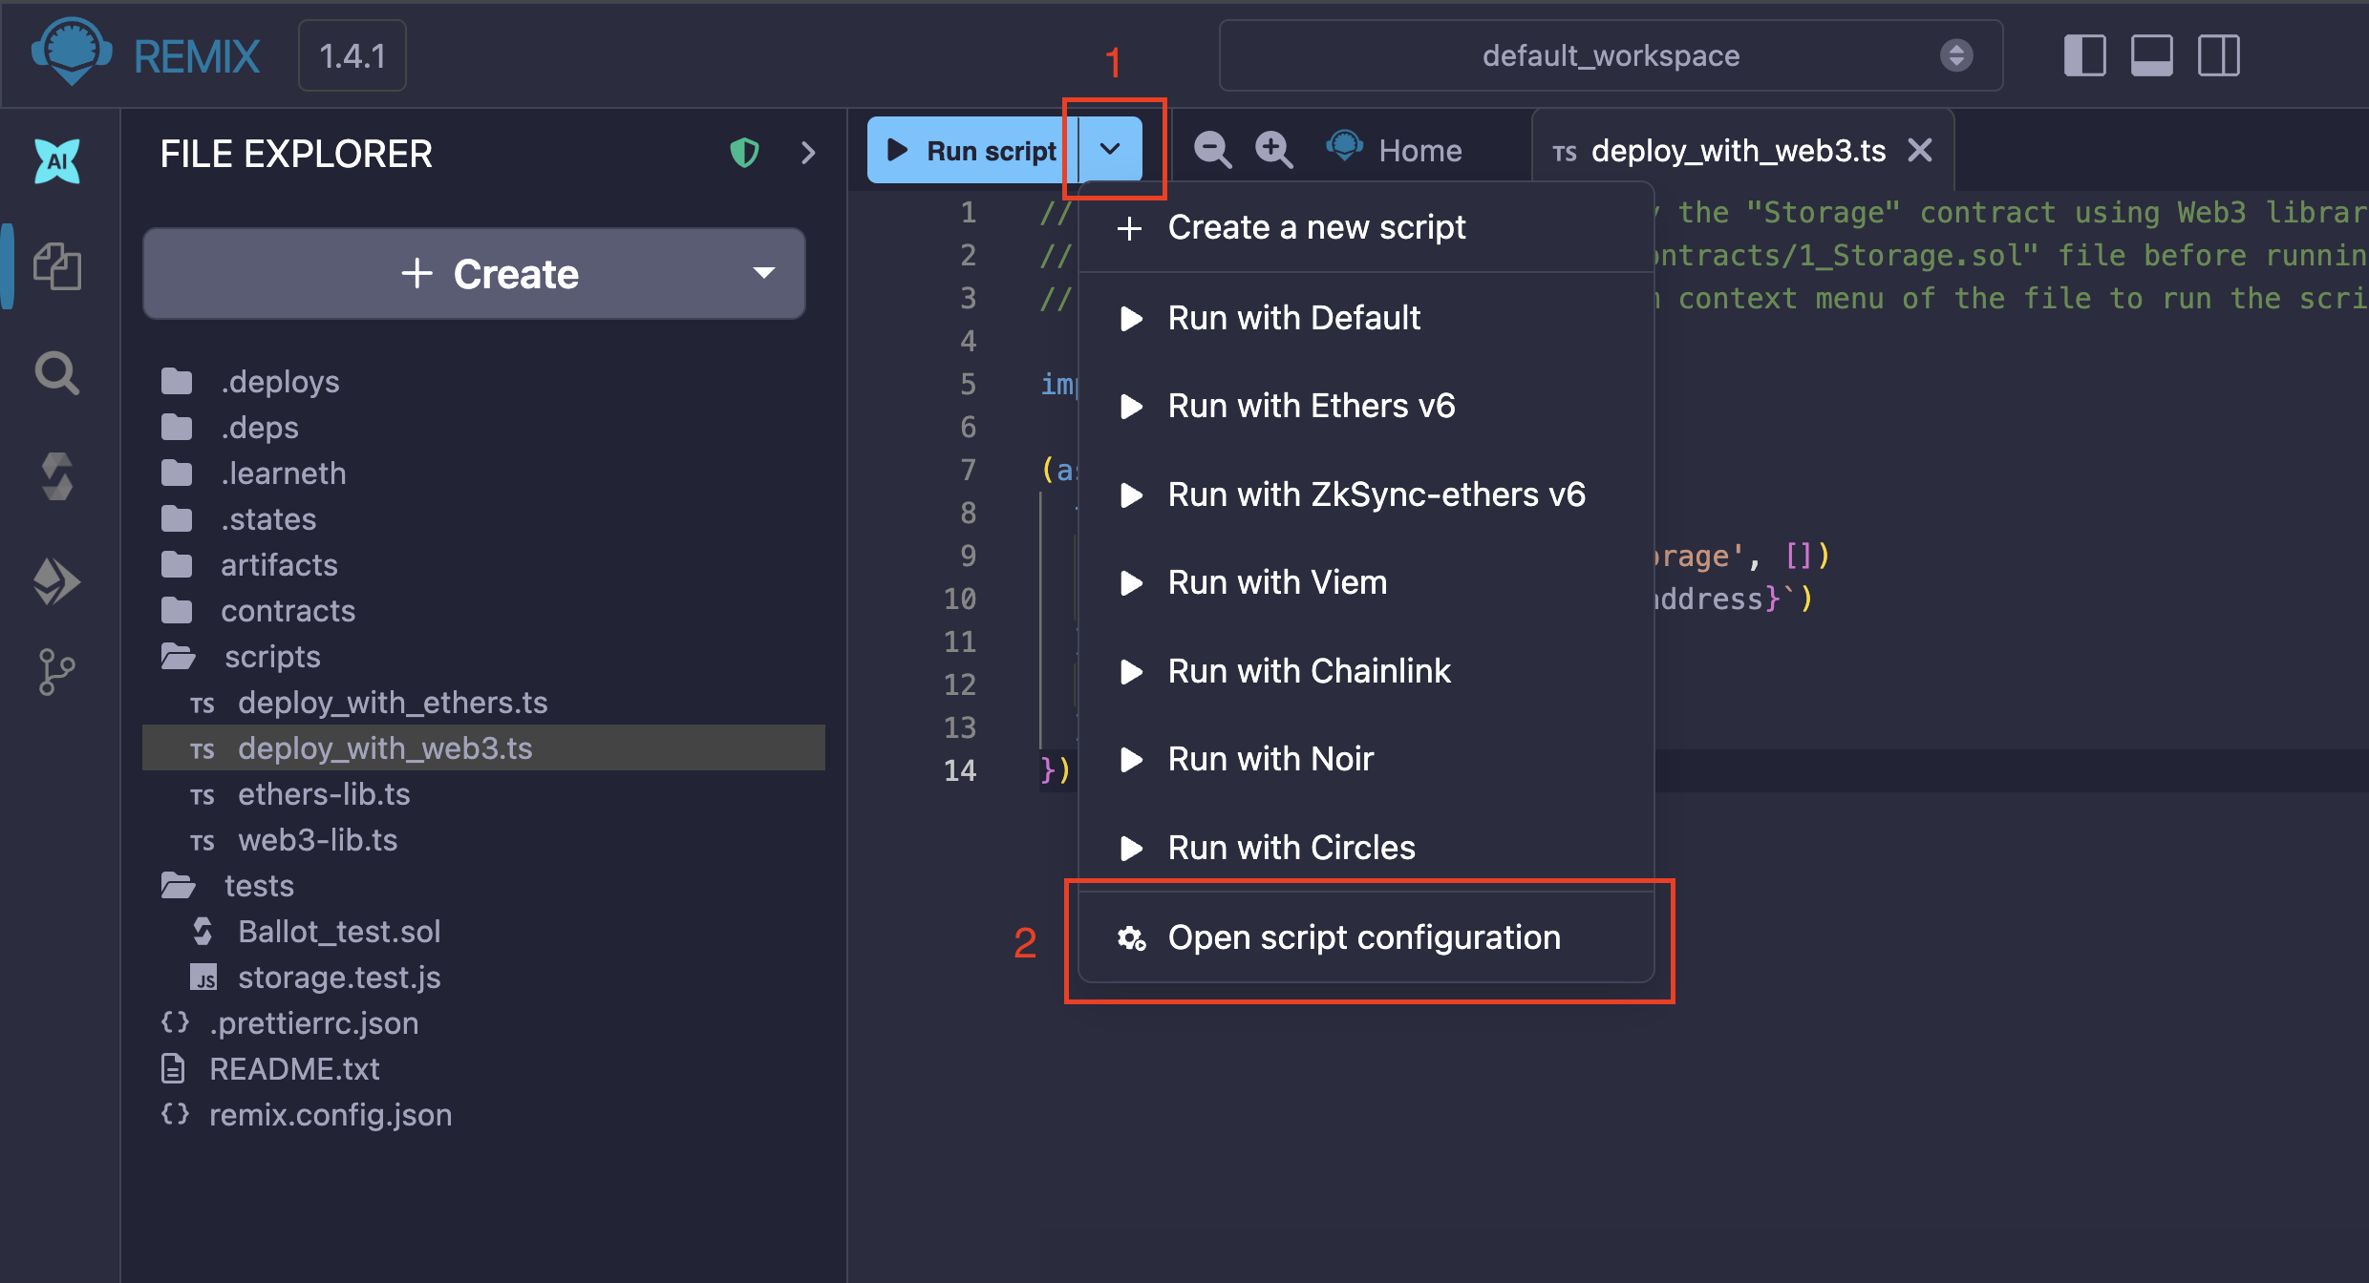Close the deploy_with_web3.ts tab
This screenshot has width=2369, height=1283.
[x=1920, y=150]
